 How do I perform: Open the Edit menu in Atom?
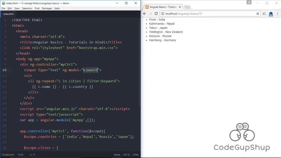[x=10, y=8]
